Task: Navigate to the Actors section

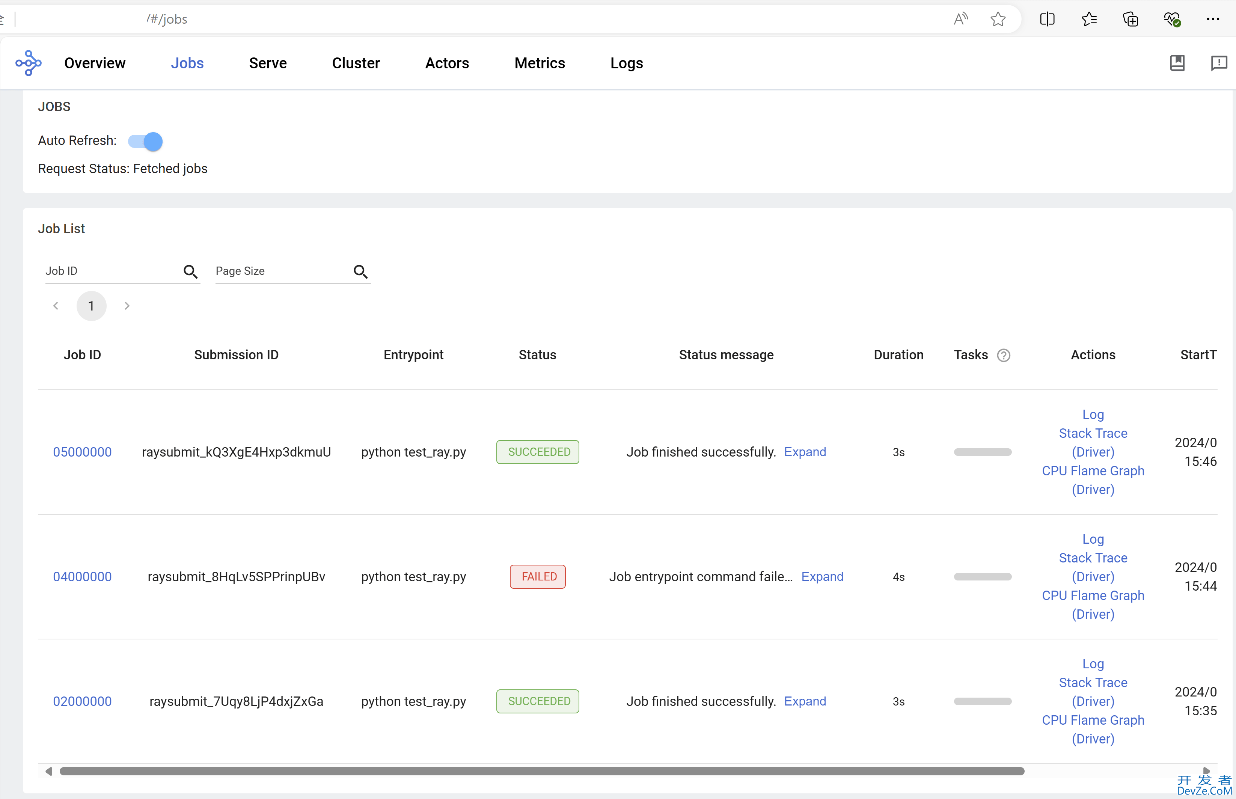Action: 447,63
